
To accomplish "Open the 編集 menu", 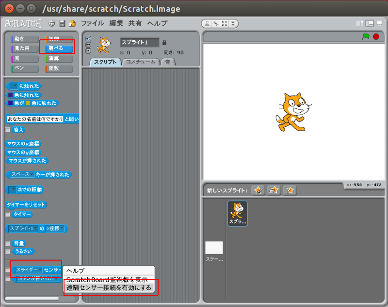I will [116, 23].
